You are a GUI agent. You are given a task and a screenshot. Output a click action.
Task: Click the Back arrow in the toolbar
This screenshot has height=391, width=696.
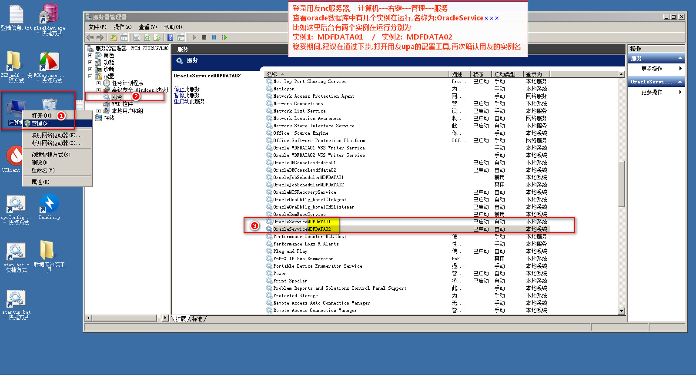point(90,37)
